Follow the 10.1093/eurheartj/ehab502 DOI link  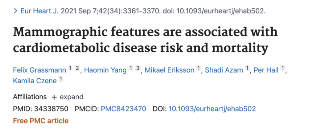[x=212, y=109]
